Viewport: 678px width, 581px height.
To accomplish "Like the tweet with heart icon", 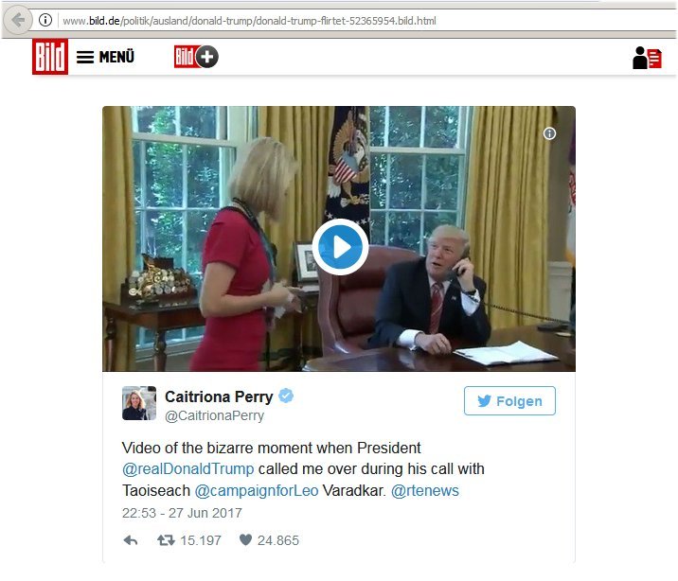I will point(245,540).
